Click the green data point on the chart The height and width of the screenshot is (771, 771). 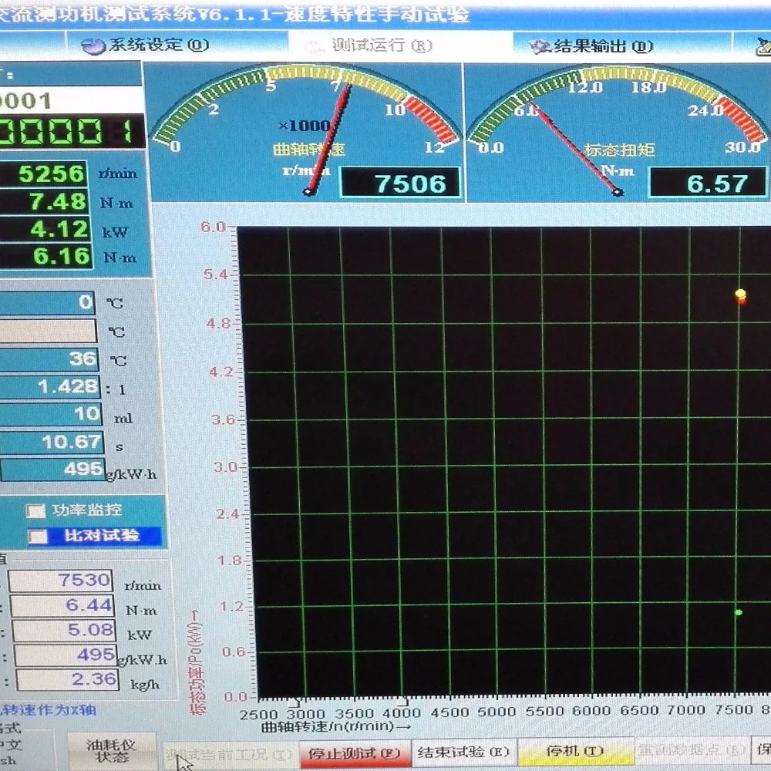(738, 612)
